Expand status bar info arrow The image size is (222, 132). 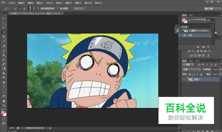click(x=51, y=128)
